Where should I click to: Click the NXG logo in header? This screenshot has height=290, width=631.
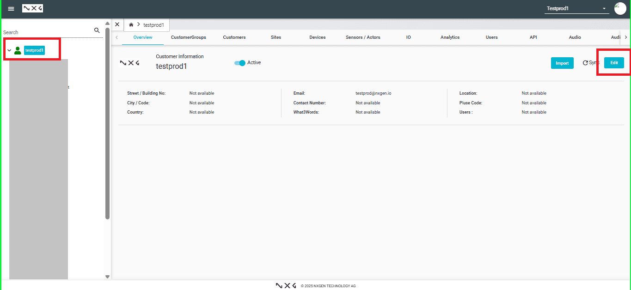[32, 8]
